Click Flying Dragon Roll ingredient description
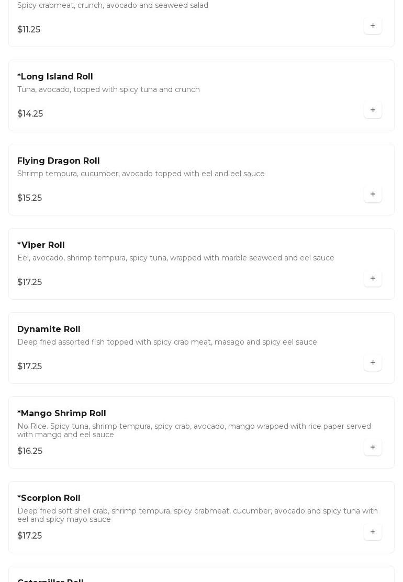The width and height of the screenshot is (403, 582). (x=141, y=174)
